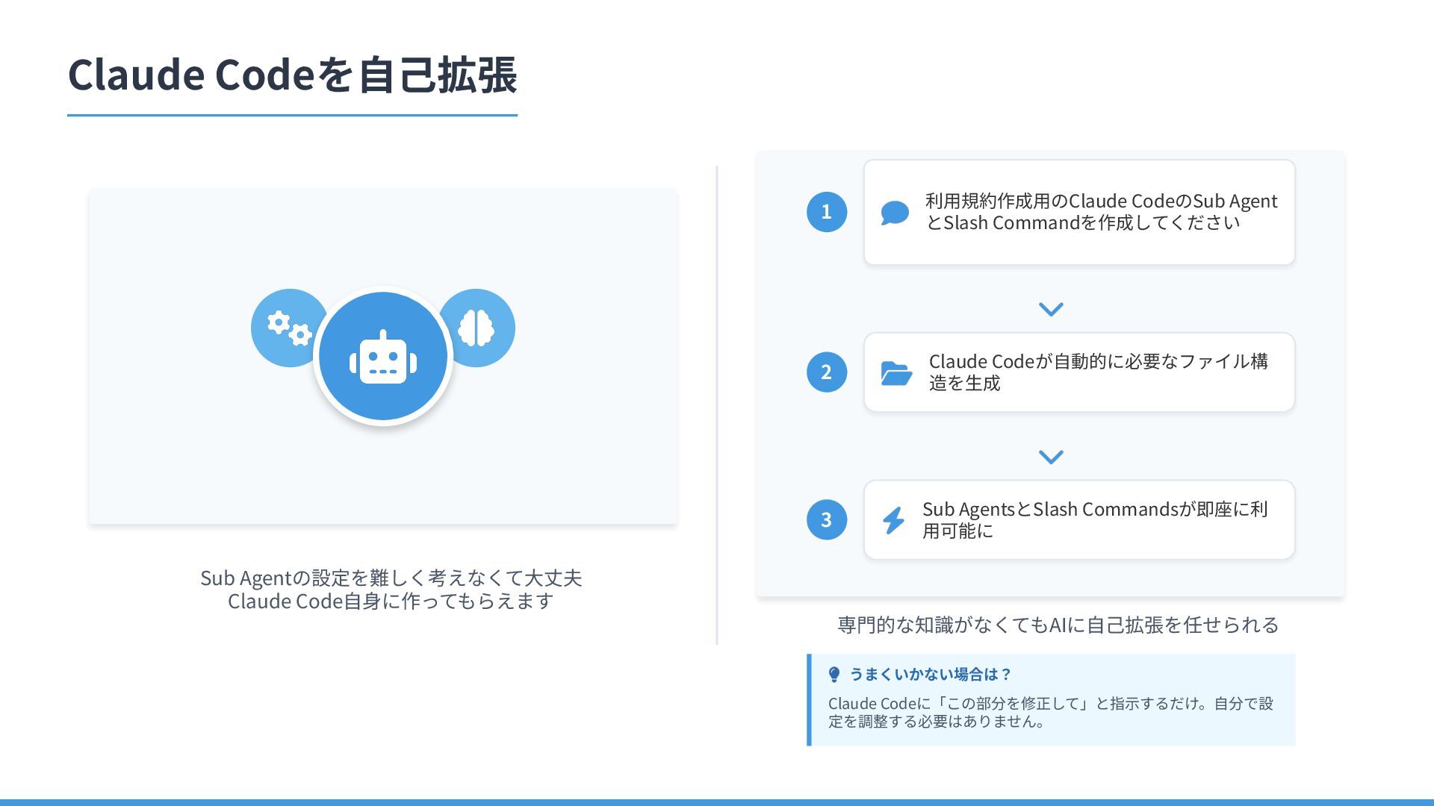The width and height of the screenshot is (1434, 806).
Task: Click text '利用規約作成用のClaude CodeのSub Agent'
Action: click(1101, 201)
